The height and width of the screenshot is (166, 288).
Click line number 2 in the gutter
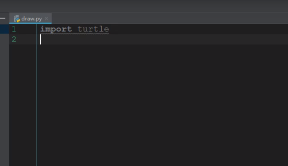(x=14, y=39)
